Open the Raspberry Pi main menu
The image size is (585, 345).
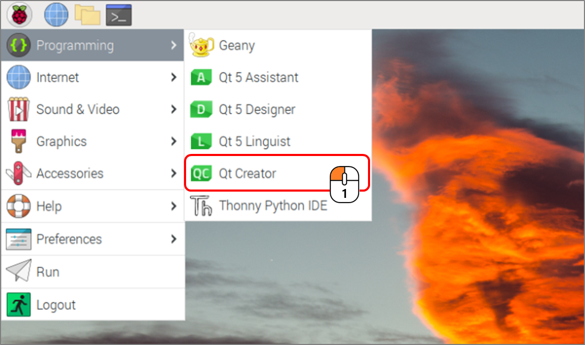pos(19,15)
